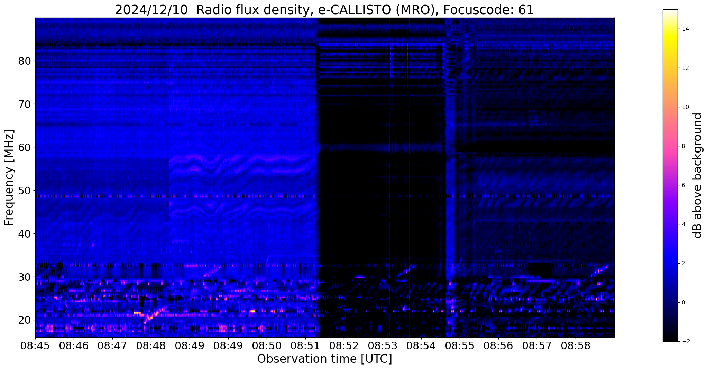Select the 08:56 time tick label

click(x=498, y=345)
